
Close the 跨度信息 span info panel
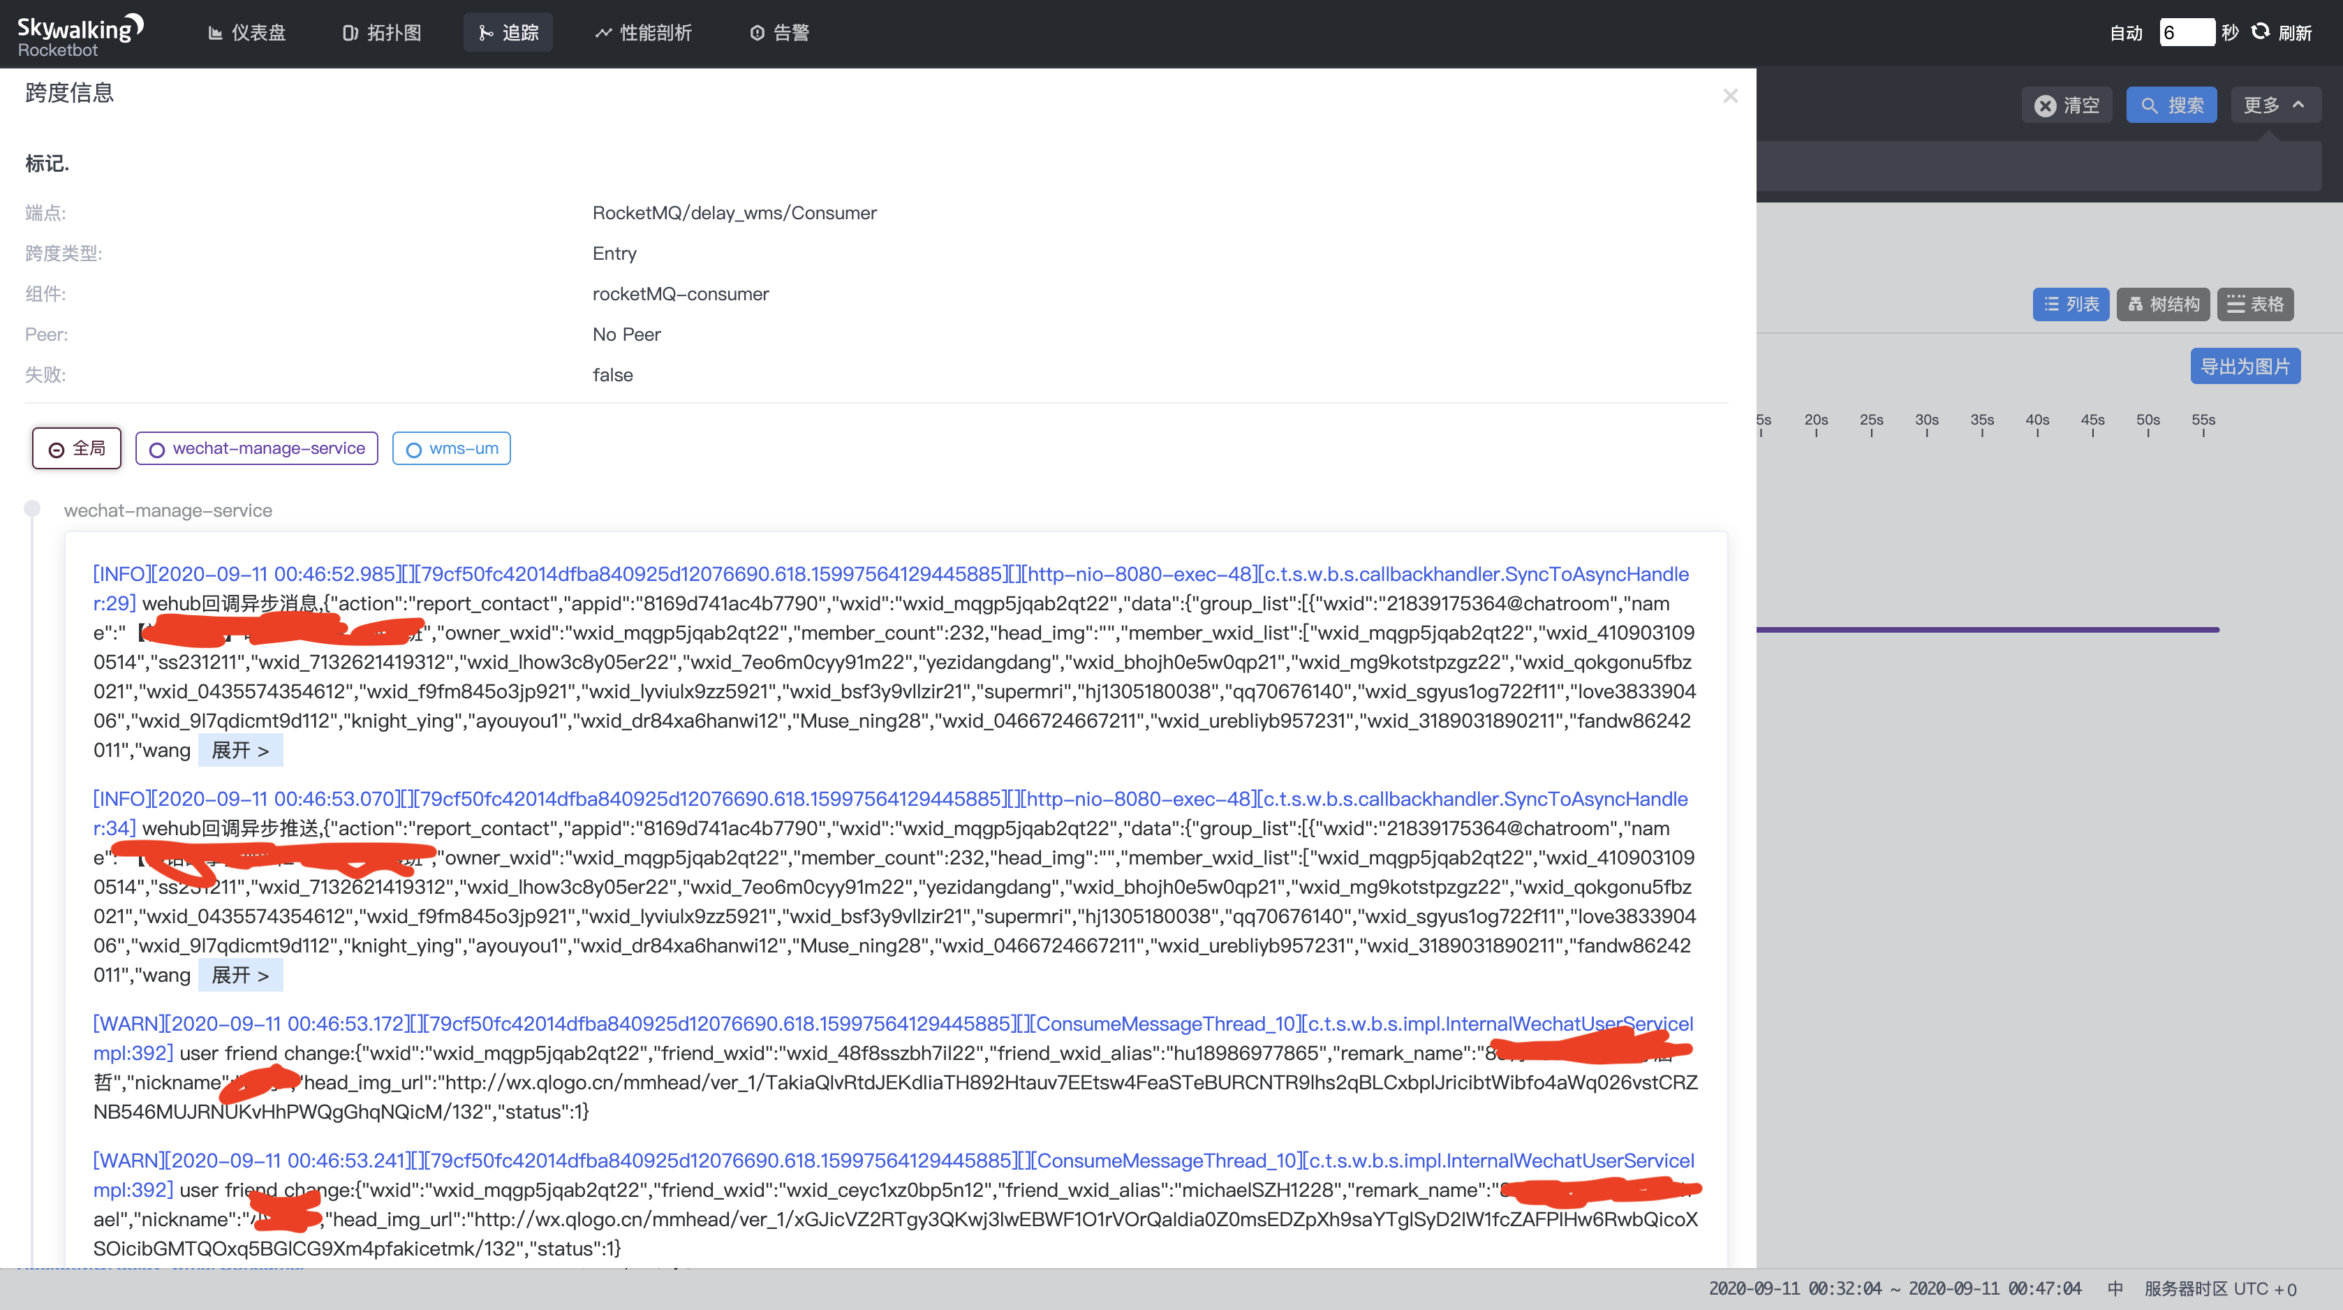tap(1730, 96)
